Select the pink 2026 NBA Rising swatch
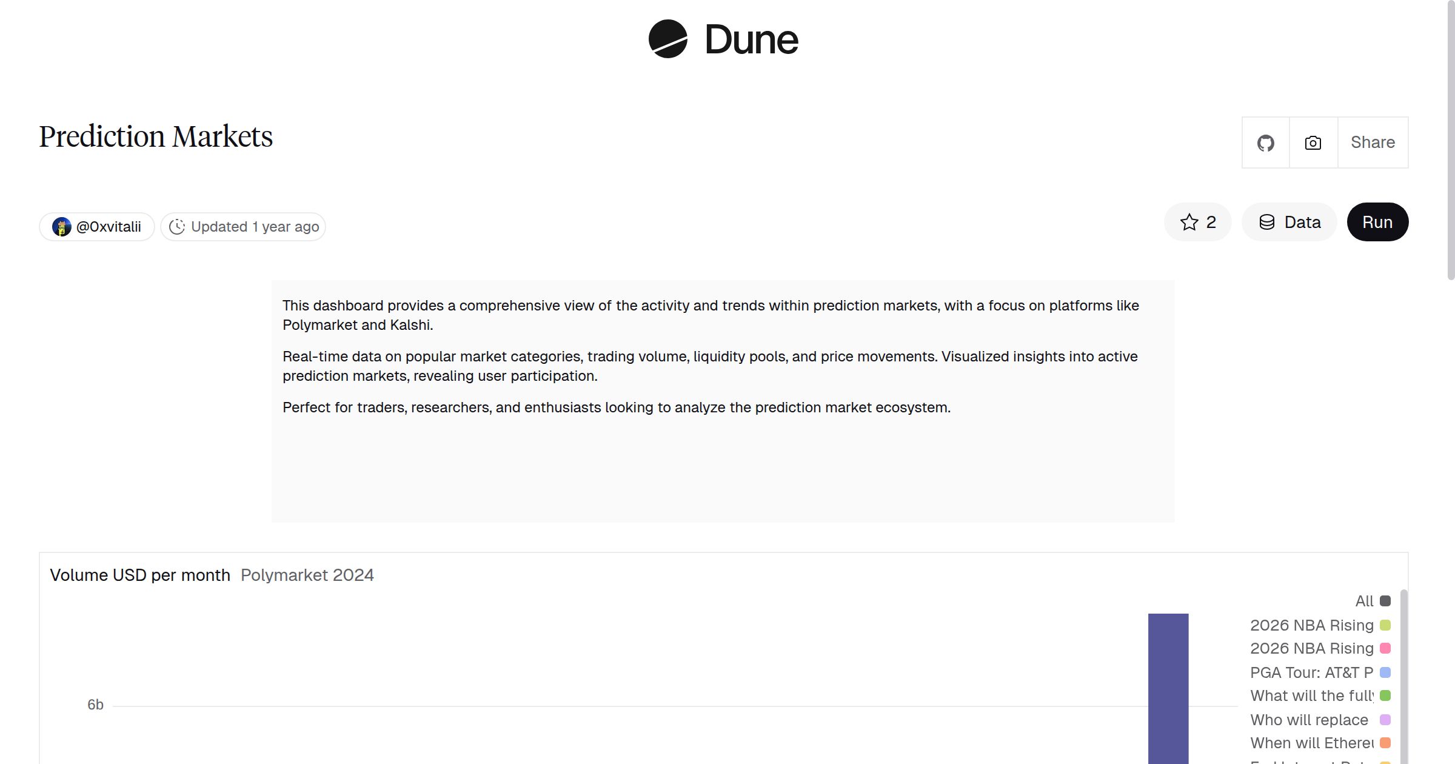The width and height of the screenshot is (1455, 764). 1384,648
